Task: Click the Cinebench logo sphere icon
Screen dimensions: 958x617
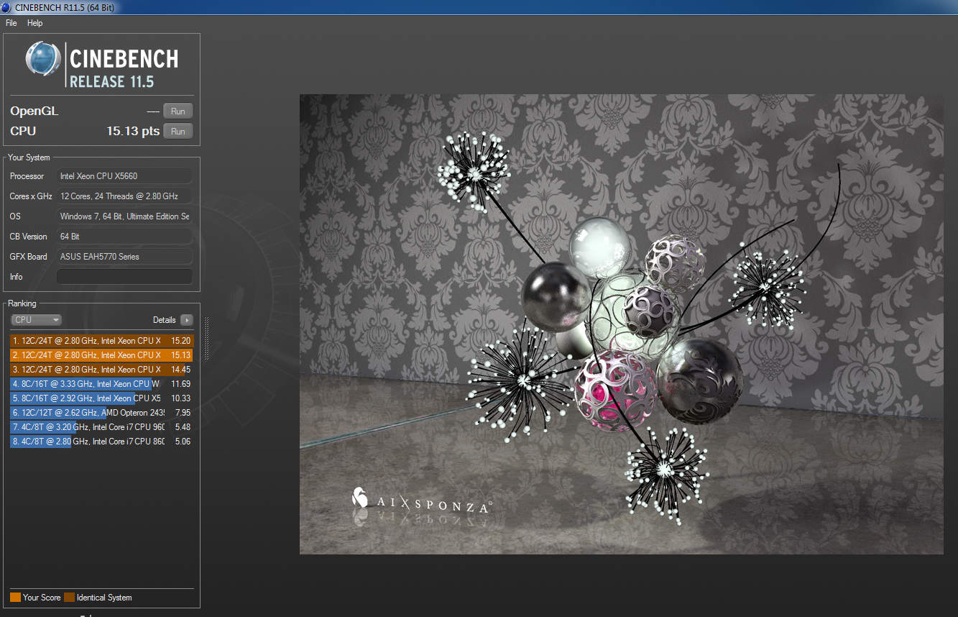Action: pos(43,59)
